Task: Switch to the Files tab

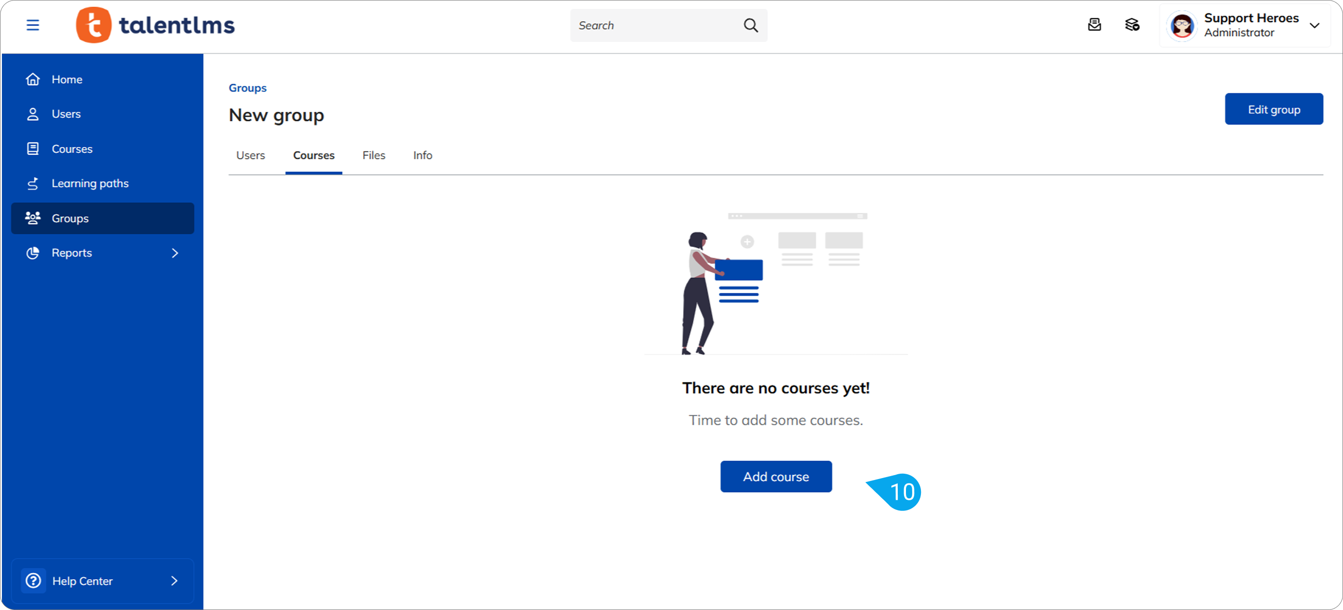Action: pos(373,155)
